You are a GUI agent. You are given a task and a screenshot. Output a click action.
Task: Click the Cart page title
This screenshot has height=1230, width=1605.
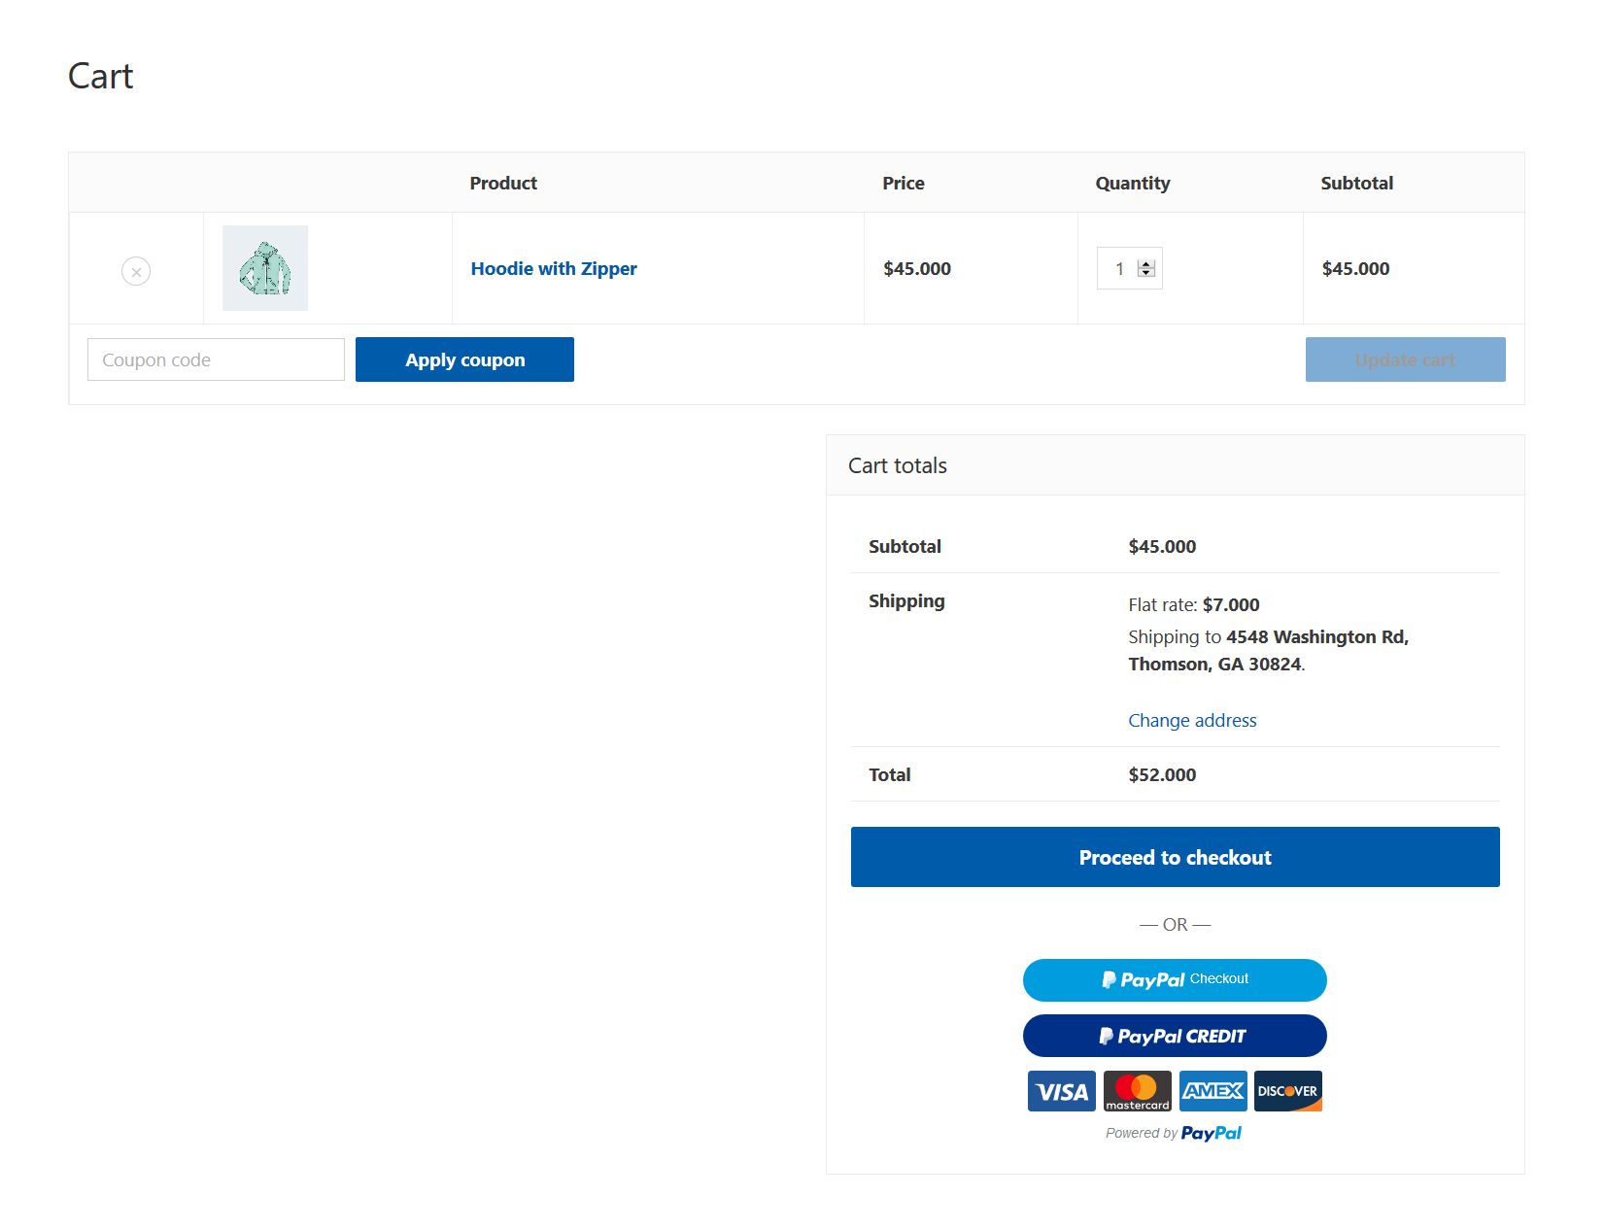click(101, 76)
